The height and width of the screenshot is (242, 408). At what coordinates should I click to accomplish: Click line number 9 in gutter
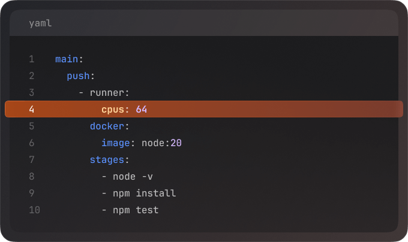coord(31,193)
